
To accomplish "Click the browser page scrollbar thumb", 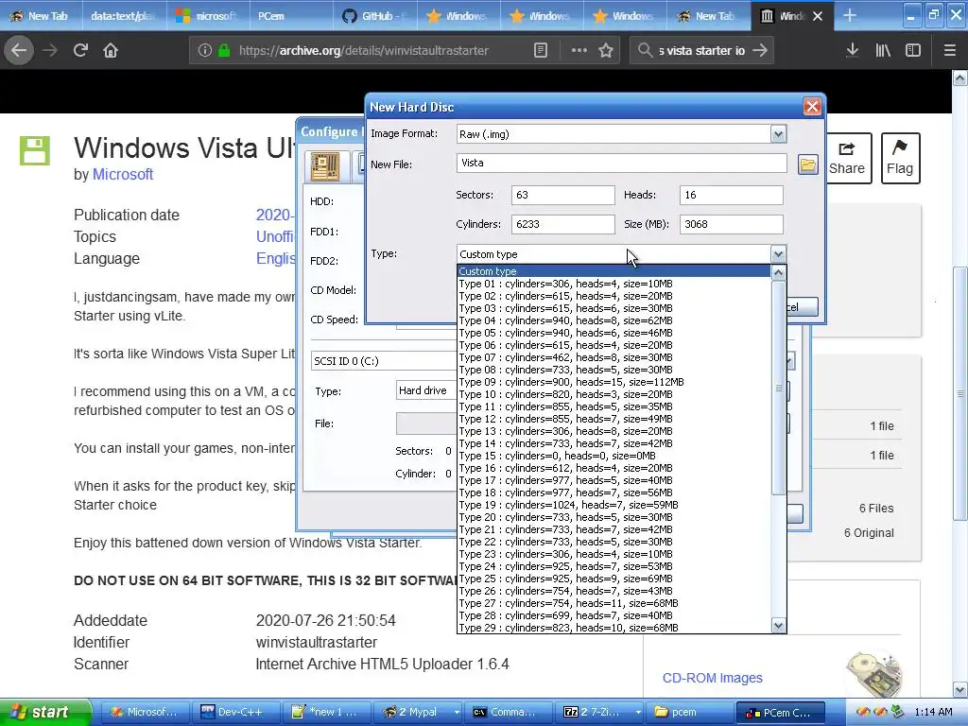I will coord(960,393).
